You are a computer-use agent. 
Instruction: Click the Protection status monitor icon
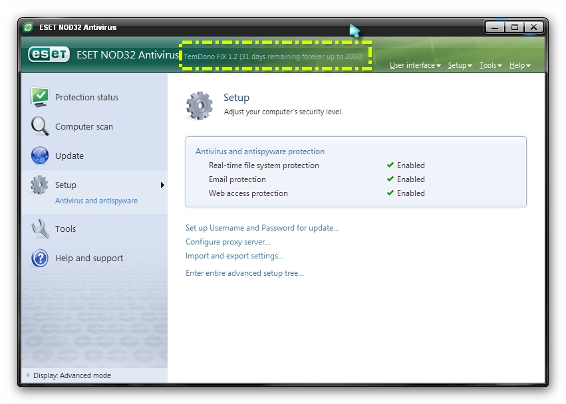point(40,97)
